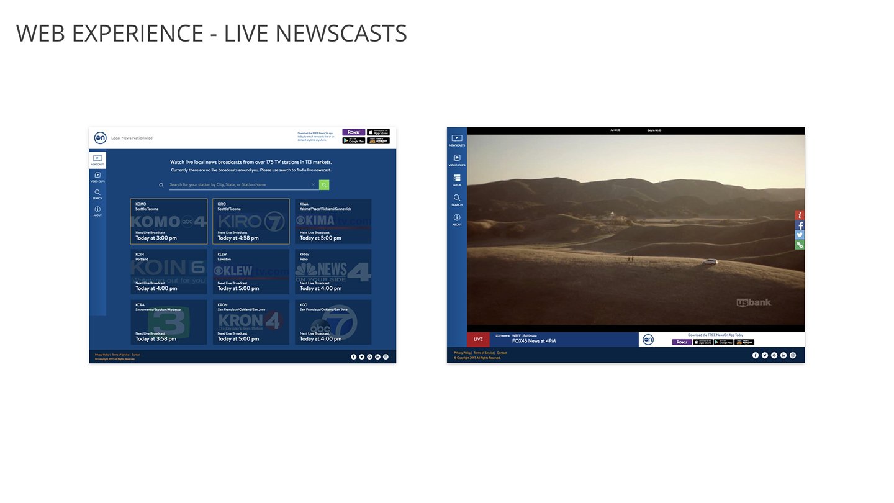894x503 pixels.
Task: Open Amazon badge below the video player
Action: 744,342
